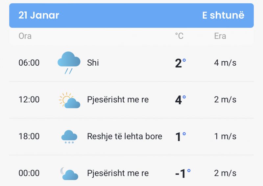The image size is (263, 186).
Task: Open the 00:00 forecast time
Action: [x=29, y=173]
